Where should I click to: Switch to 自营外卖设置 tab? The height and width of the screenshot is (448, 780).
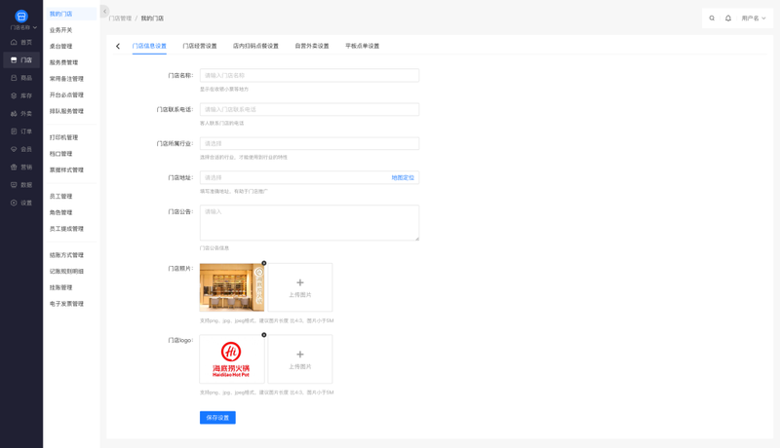(x=312, y=46)
